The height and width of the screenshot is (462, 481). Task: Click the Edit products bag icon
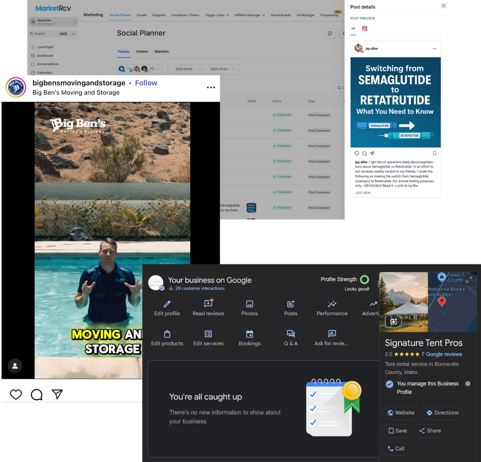pyautogui.click(x=167, y=334)
